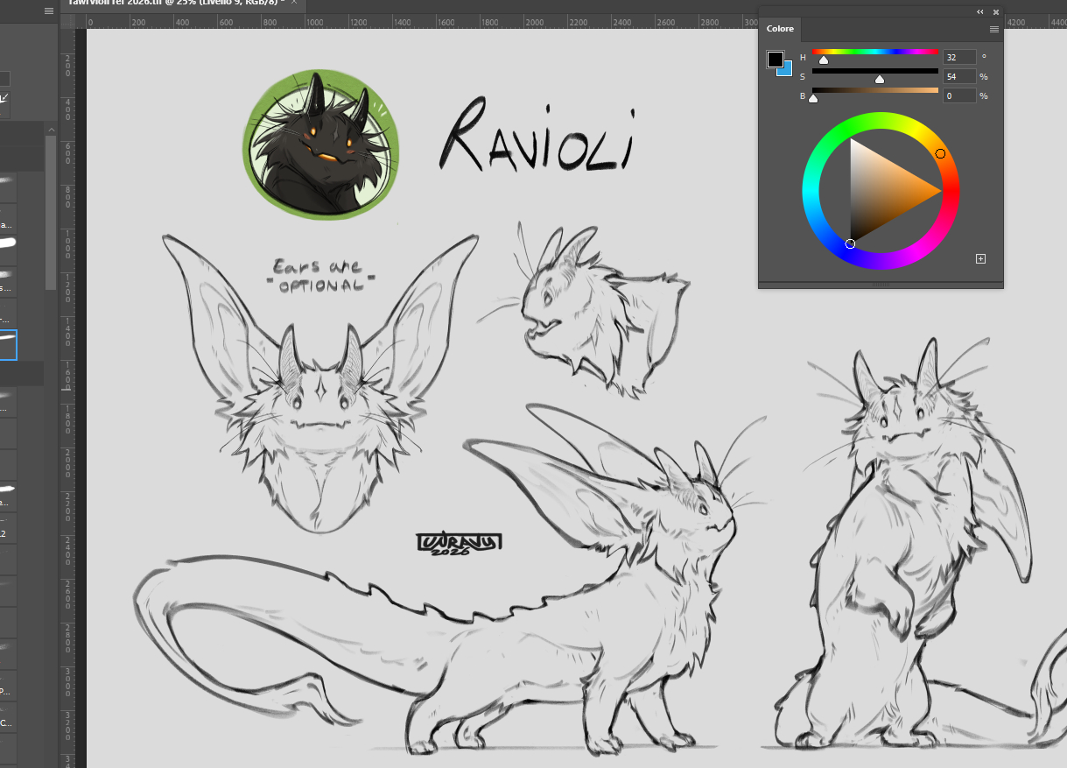Click the brush list scrollbar up arrow
The width and height of the screenshot is (1067, 768).
(51, 130)
